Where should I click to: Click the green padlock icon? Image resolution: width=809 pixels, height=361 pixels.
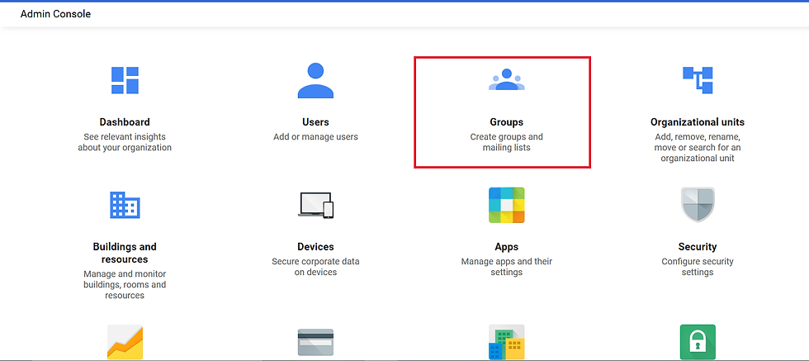(x=698, y=342)
